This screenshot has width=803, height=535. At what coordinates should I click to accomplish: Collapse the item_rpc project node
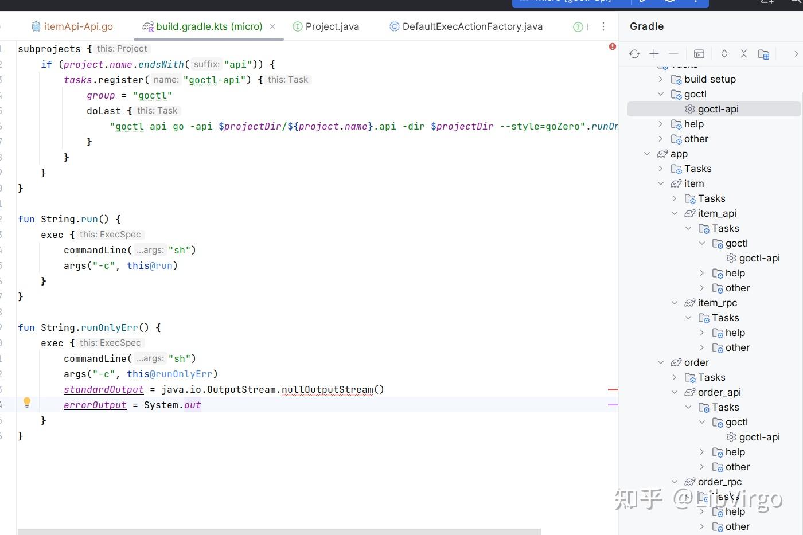675,303
